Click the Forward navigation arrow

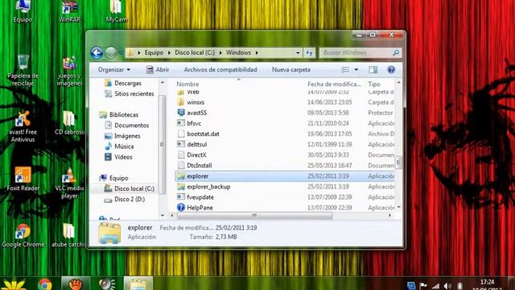tap(111, 52)
